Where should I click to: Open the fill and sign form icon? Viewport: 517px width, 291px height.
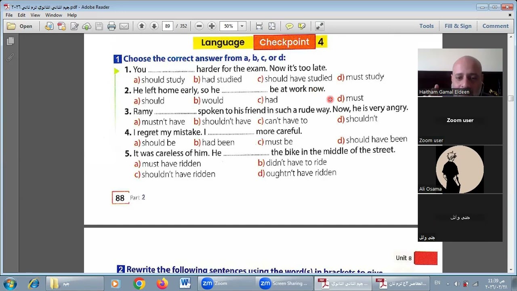[74, 26]
